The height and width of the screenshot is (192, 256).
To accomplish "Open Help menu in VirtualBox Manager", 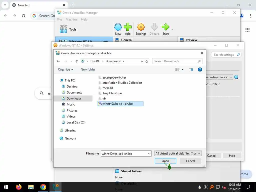I will tap(84, 19).
